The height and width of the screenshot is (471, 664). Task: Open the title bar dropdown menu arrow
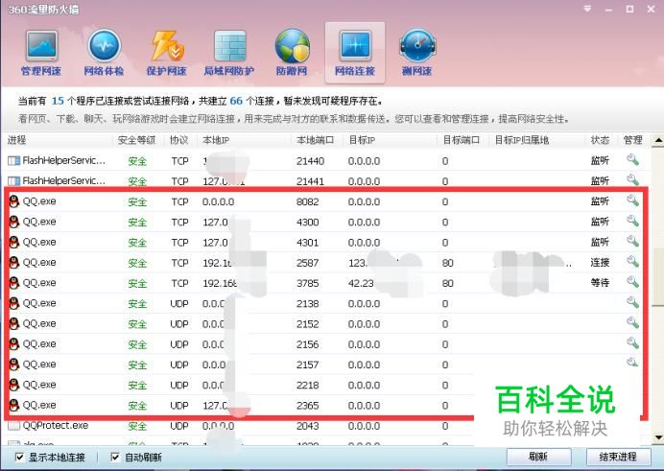(587, 9)
